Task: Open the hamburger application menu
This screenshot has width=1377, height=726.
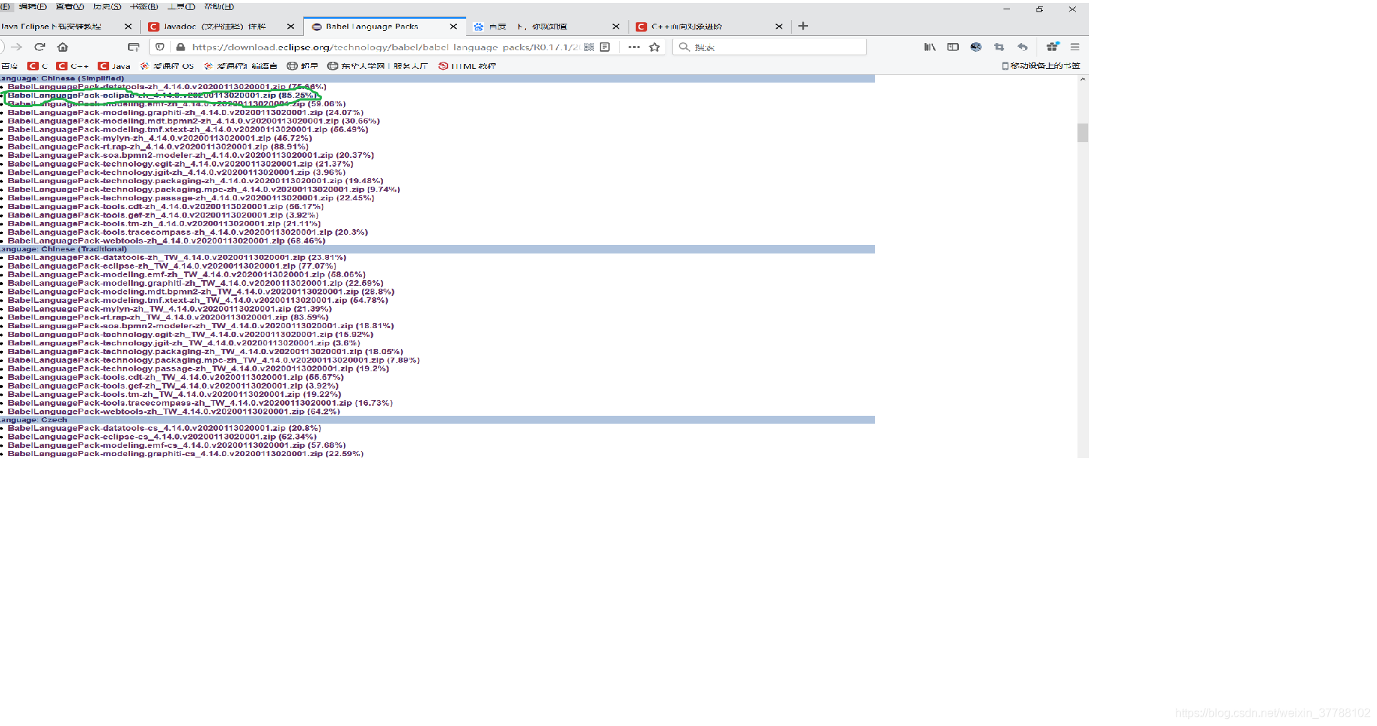Action: click(x=1075, y=47)
